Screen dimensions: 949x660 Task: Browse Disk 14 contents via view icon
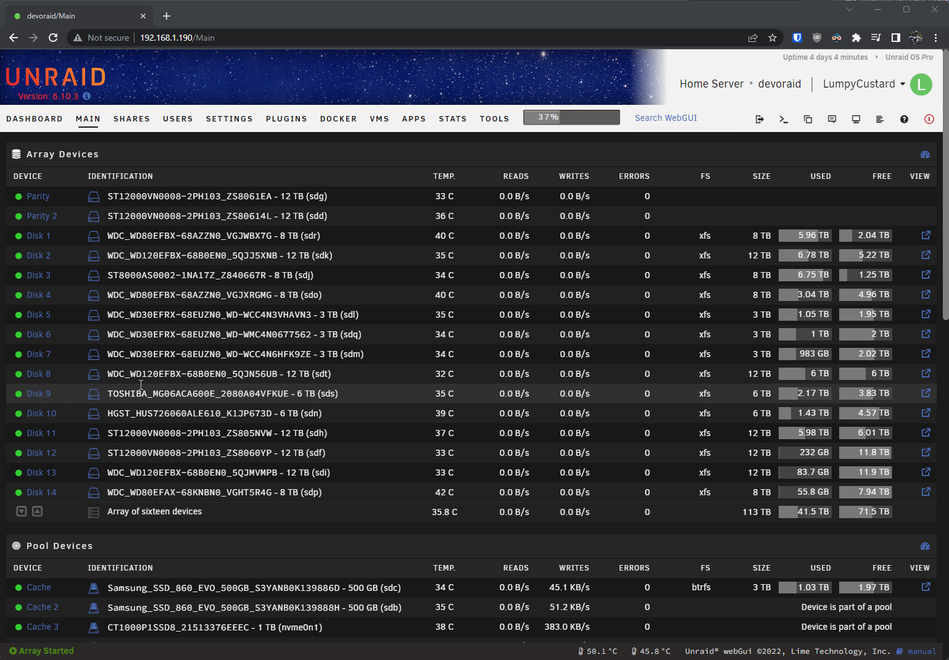[926, 492]
